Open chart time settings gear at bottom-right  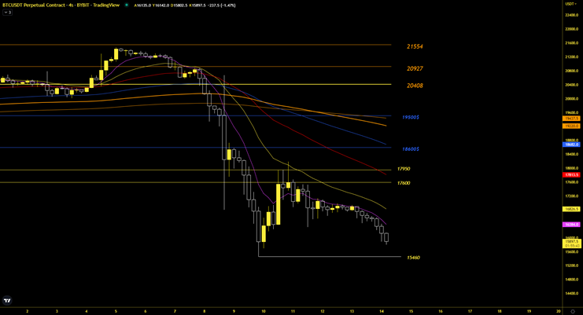pos(572,311)
